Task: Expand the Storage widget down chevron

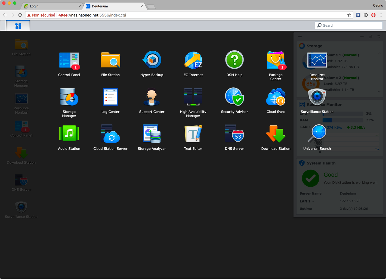Action: (379, 92)
